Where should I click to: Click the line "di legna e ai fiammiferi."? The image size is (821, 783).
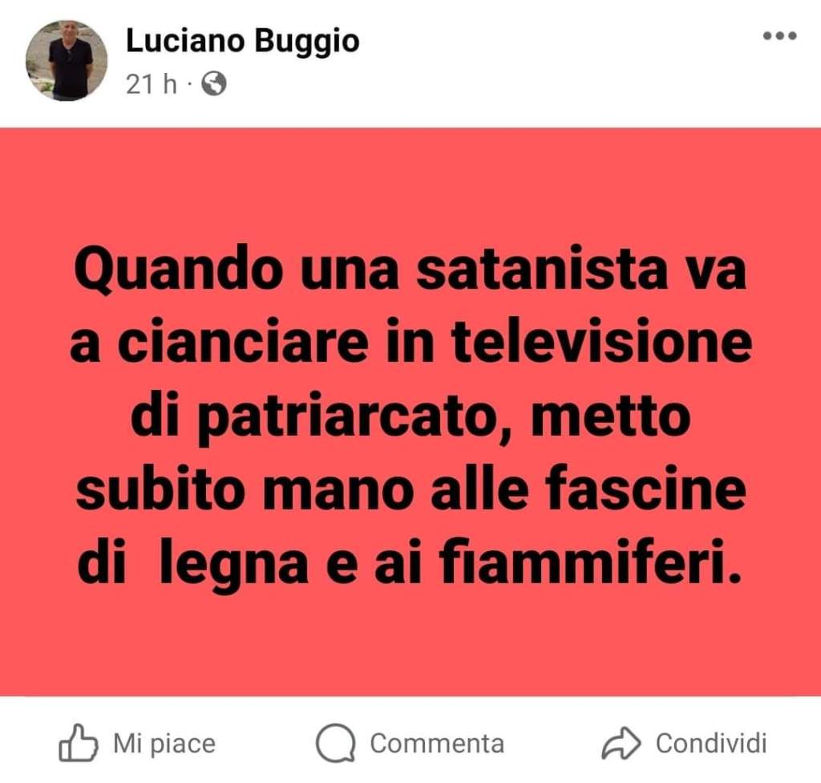(x=410, y=563)
